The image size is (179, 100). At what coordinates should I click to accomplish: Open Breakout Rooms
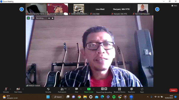[x=119, y=90]
